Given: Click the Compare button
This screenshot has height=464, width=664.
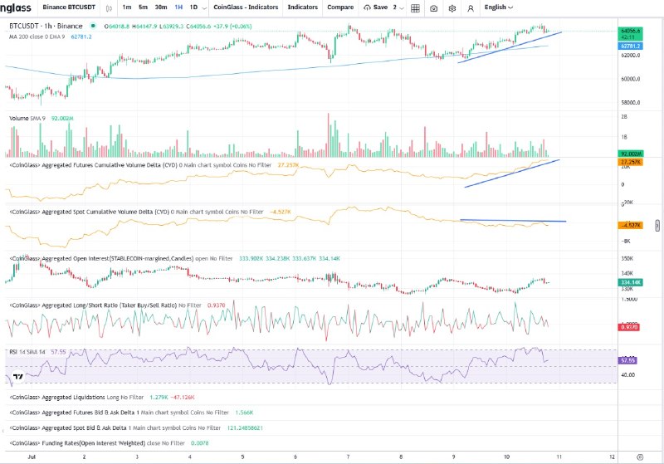Looking at the screenshot, I should coord(340,7).
